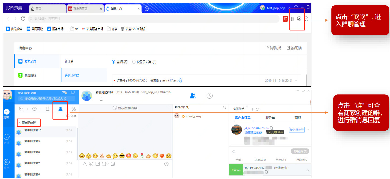Click the browser address input field

[154, 19]
